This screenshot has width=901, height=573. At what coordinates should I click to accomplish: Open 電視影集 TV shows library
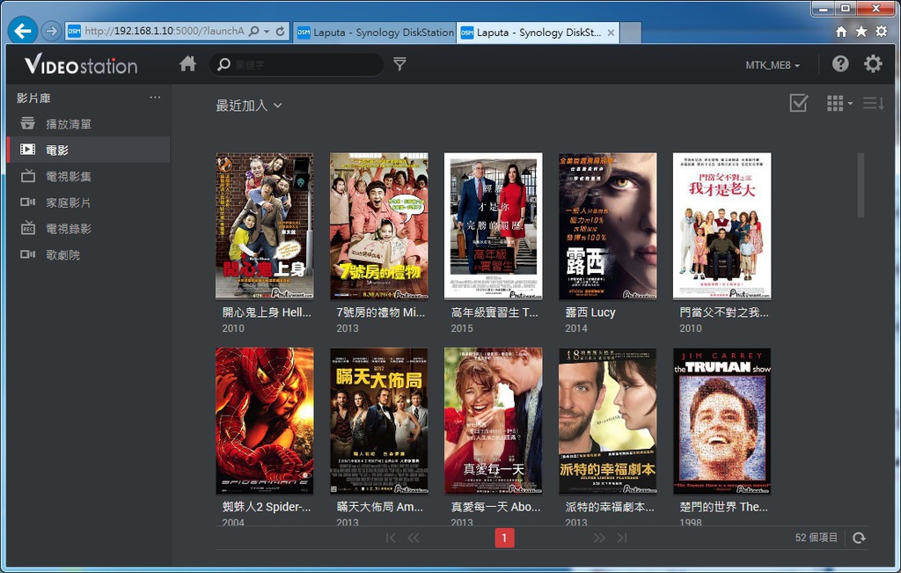coord(89,176)
